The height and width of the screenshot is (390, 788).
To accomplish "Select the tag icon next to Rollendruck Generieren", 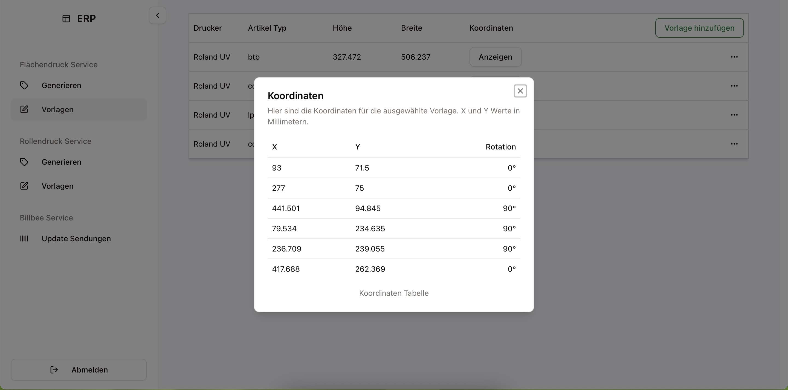I will point(24,162).
